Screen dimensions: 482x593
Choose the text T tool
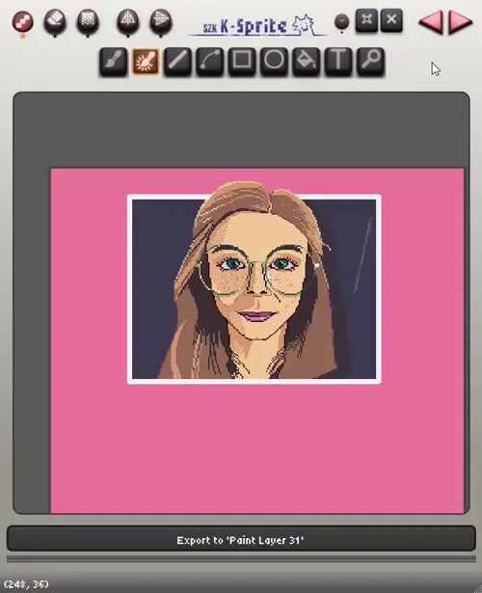point(338,62)
